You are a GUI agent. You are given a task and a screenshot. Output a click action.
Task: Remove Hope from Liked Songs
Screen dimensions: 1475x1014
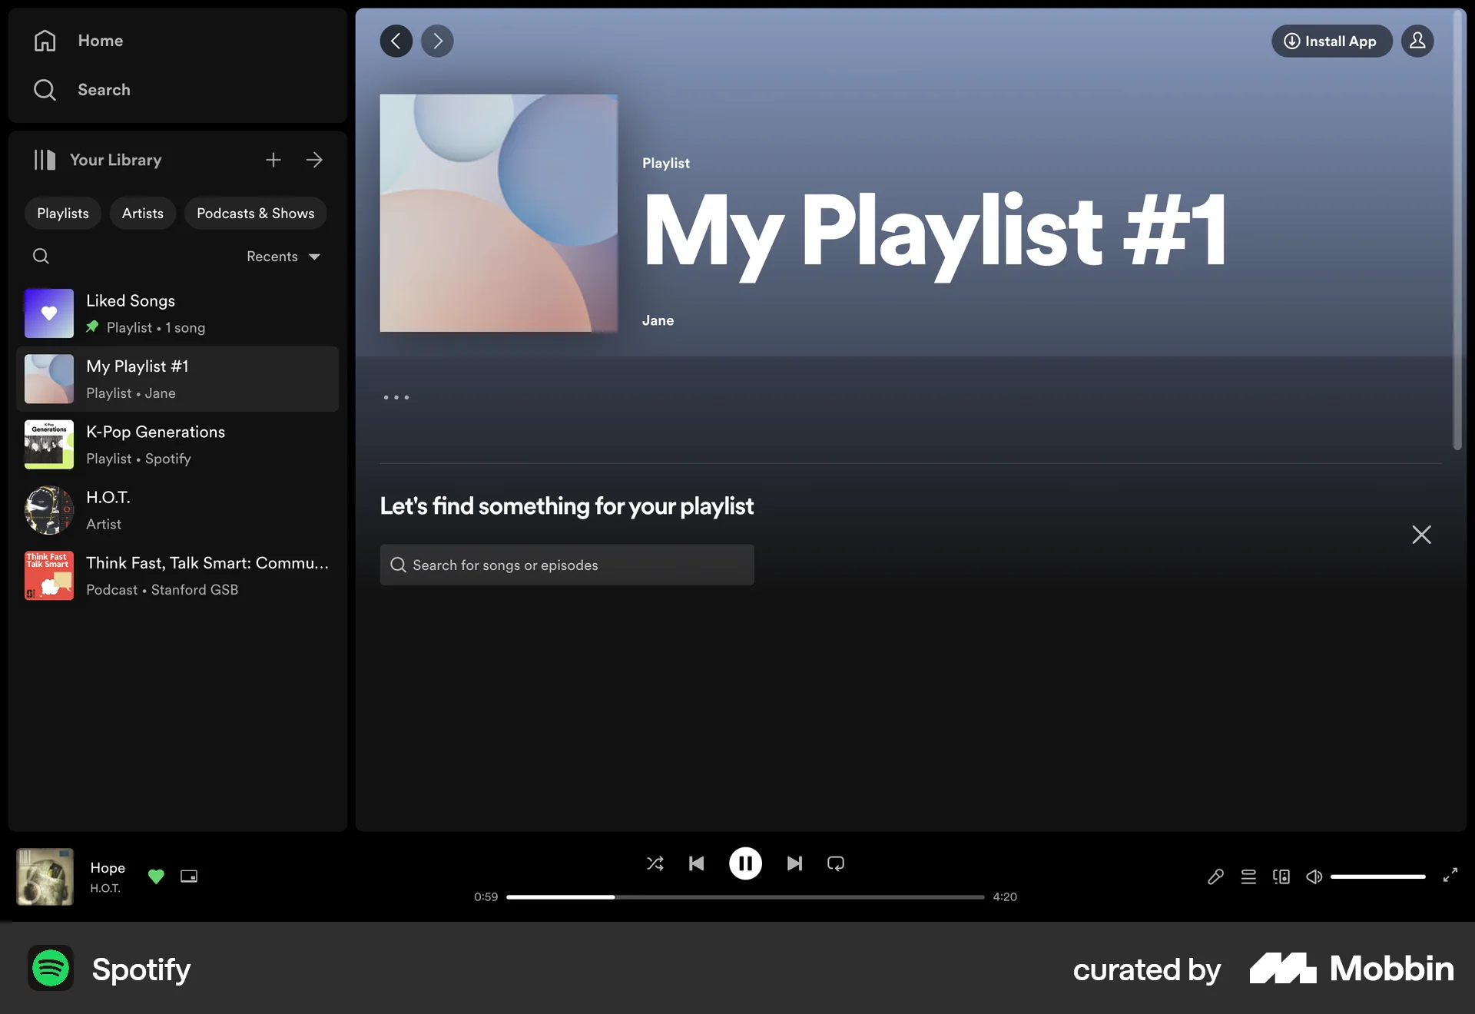click(x=156, y=876)
